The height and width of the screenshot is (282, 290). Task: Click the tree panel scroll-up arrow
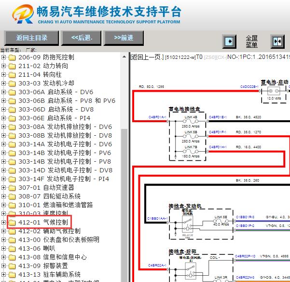tap(124, 56)
